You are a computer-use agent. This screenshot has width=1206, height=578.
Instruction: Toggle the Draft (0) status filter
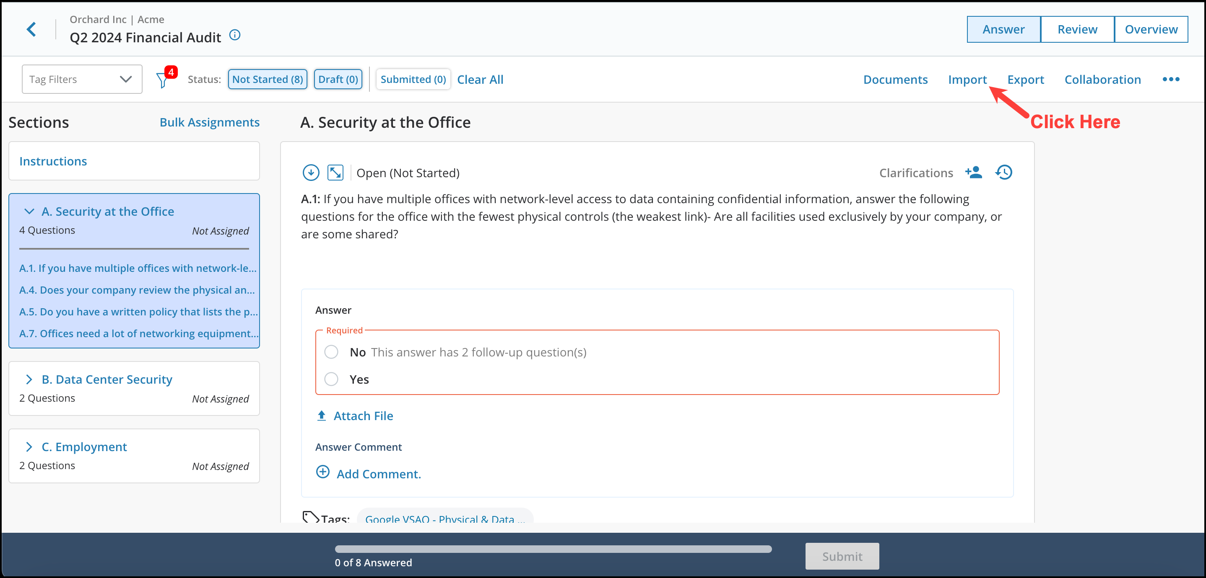click(x=338, y=79)
